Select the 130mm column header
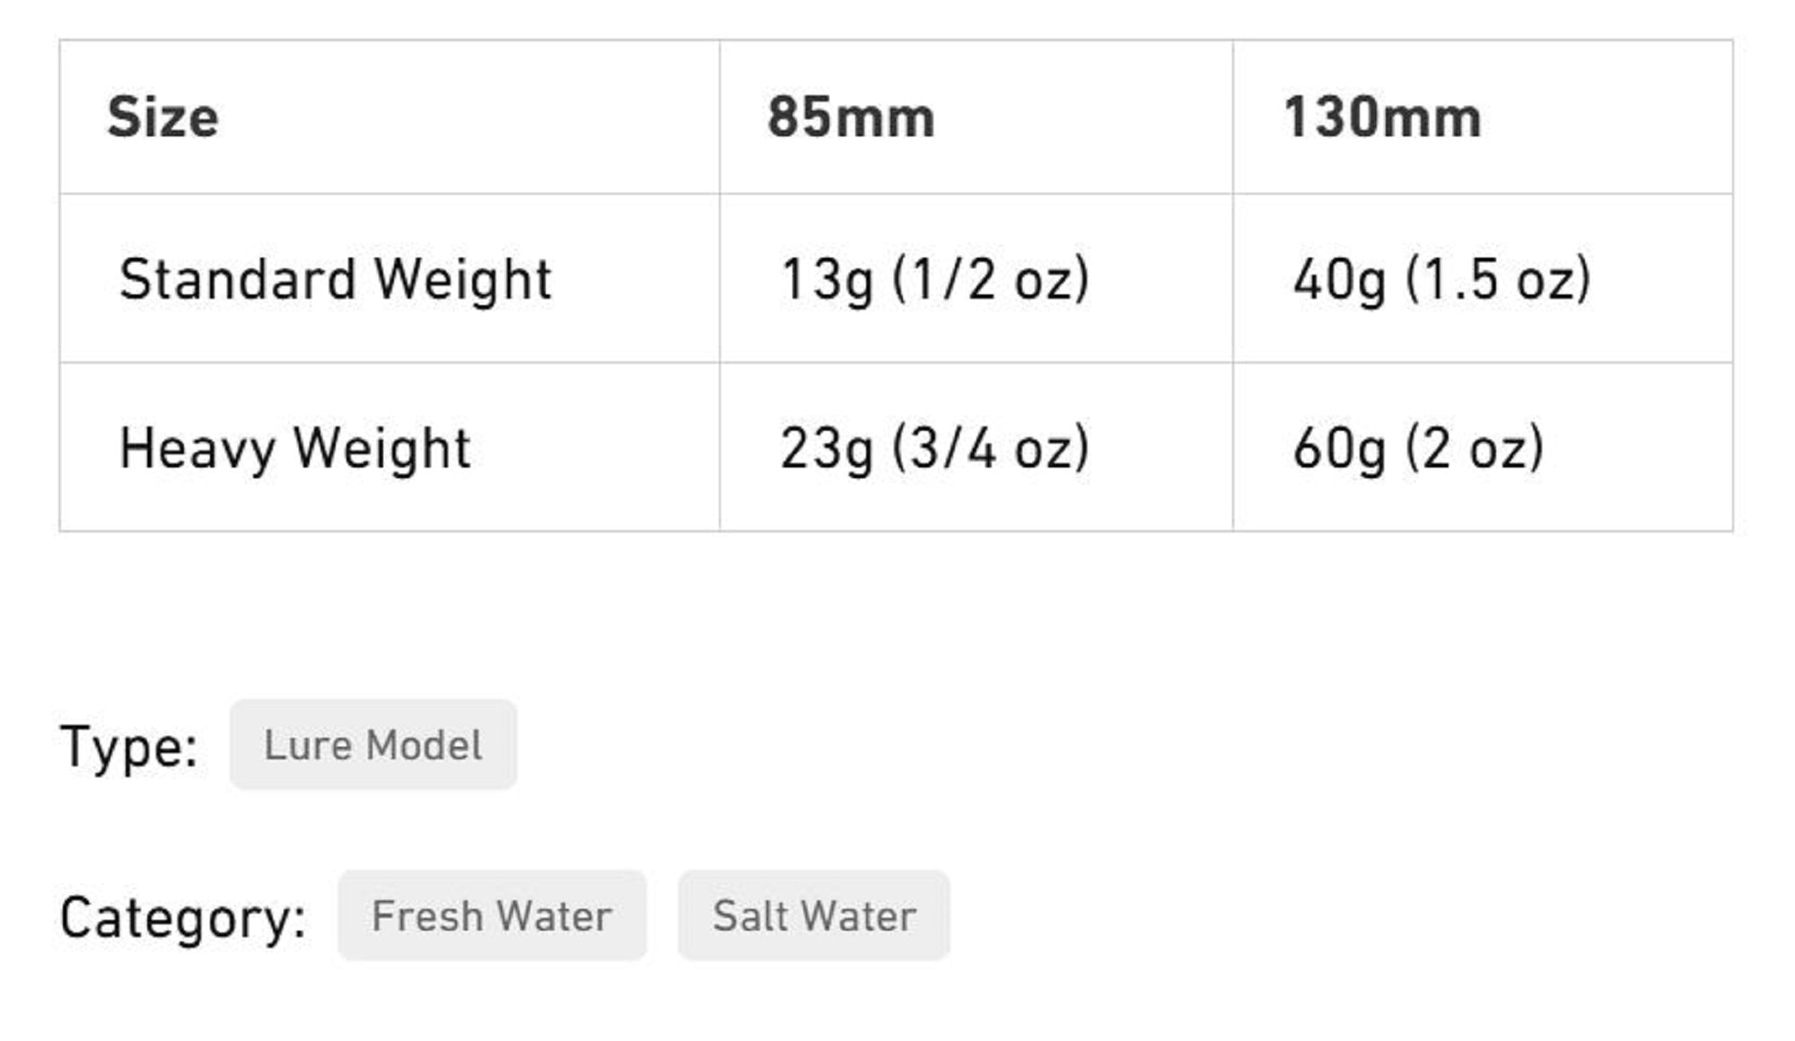Viewport: 1795px width, 1041px height. coord(1382,118)
